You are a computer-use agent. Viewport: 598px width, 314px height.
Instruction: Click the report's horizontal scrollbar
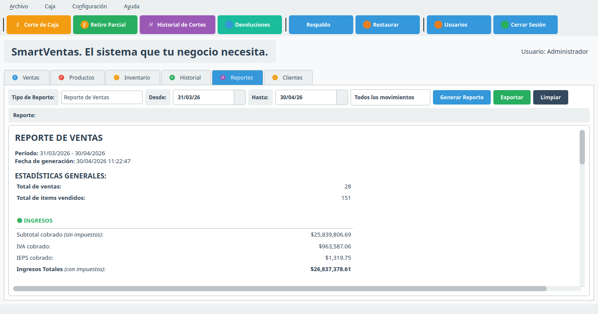pyautogui.click(x=280, y=289)
